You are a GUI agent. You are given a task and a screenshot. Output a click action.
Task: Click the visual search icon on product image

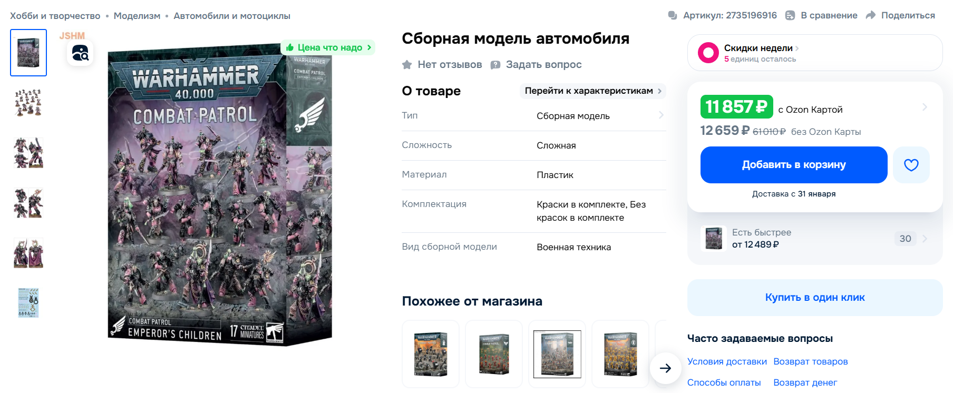click(80, 53)
